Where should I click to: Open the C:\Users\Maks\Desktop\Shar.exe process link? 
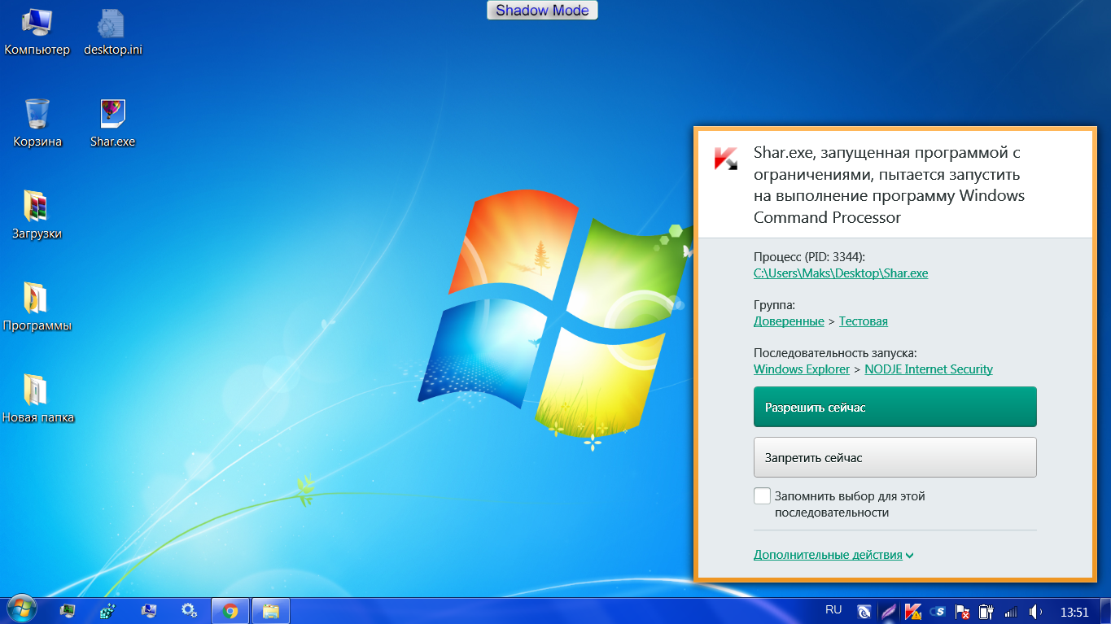(x=840, y=273)
